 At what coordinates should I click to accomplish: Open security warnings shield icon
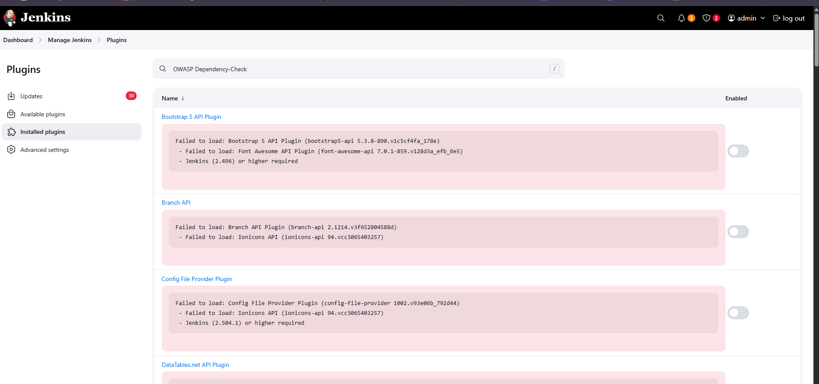click(x=706, y=18)
